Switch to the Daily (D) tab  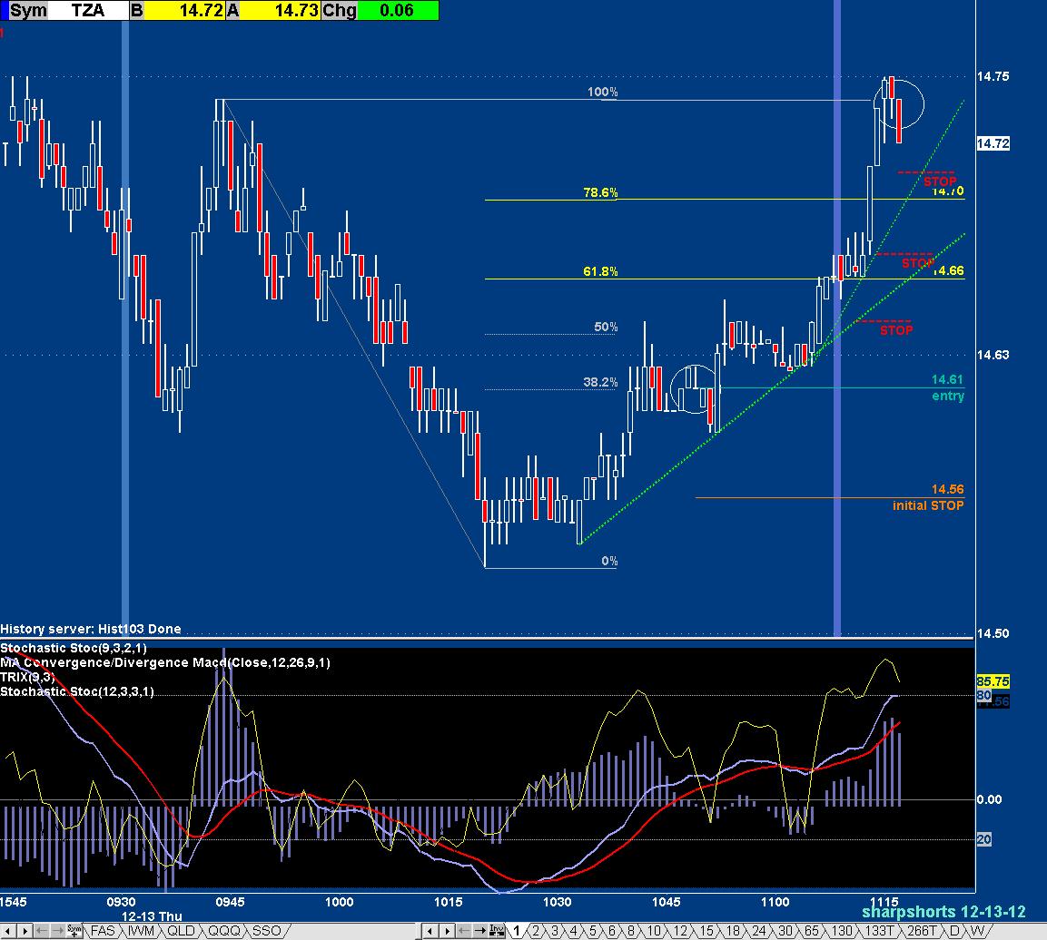[954, 930]
